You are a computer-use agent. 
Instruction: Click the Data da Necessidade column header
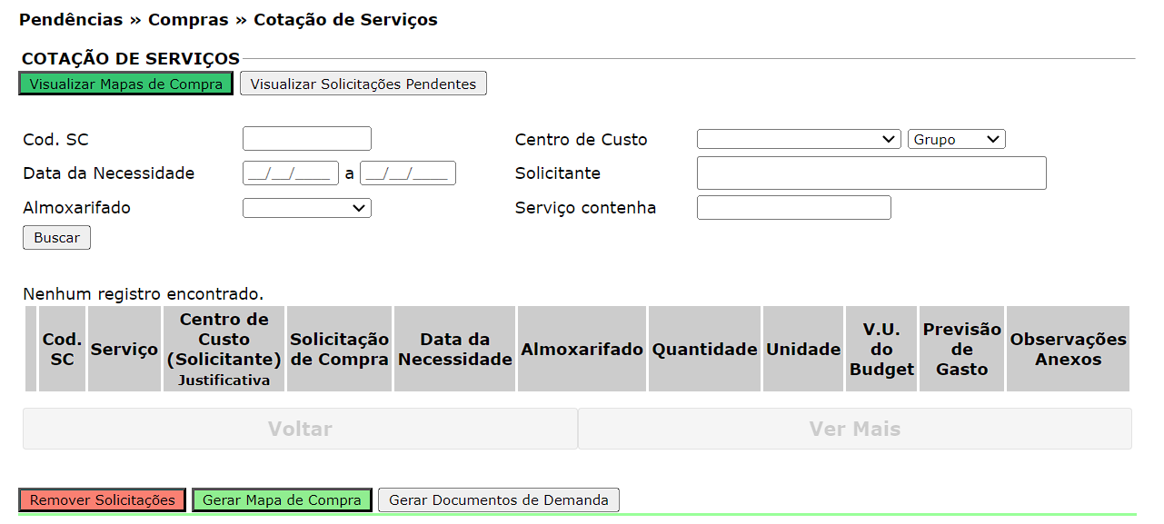point(455,350)
